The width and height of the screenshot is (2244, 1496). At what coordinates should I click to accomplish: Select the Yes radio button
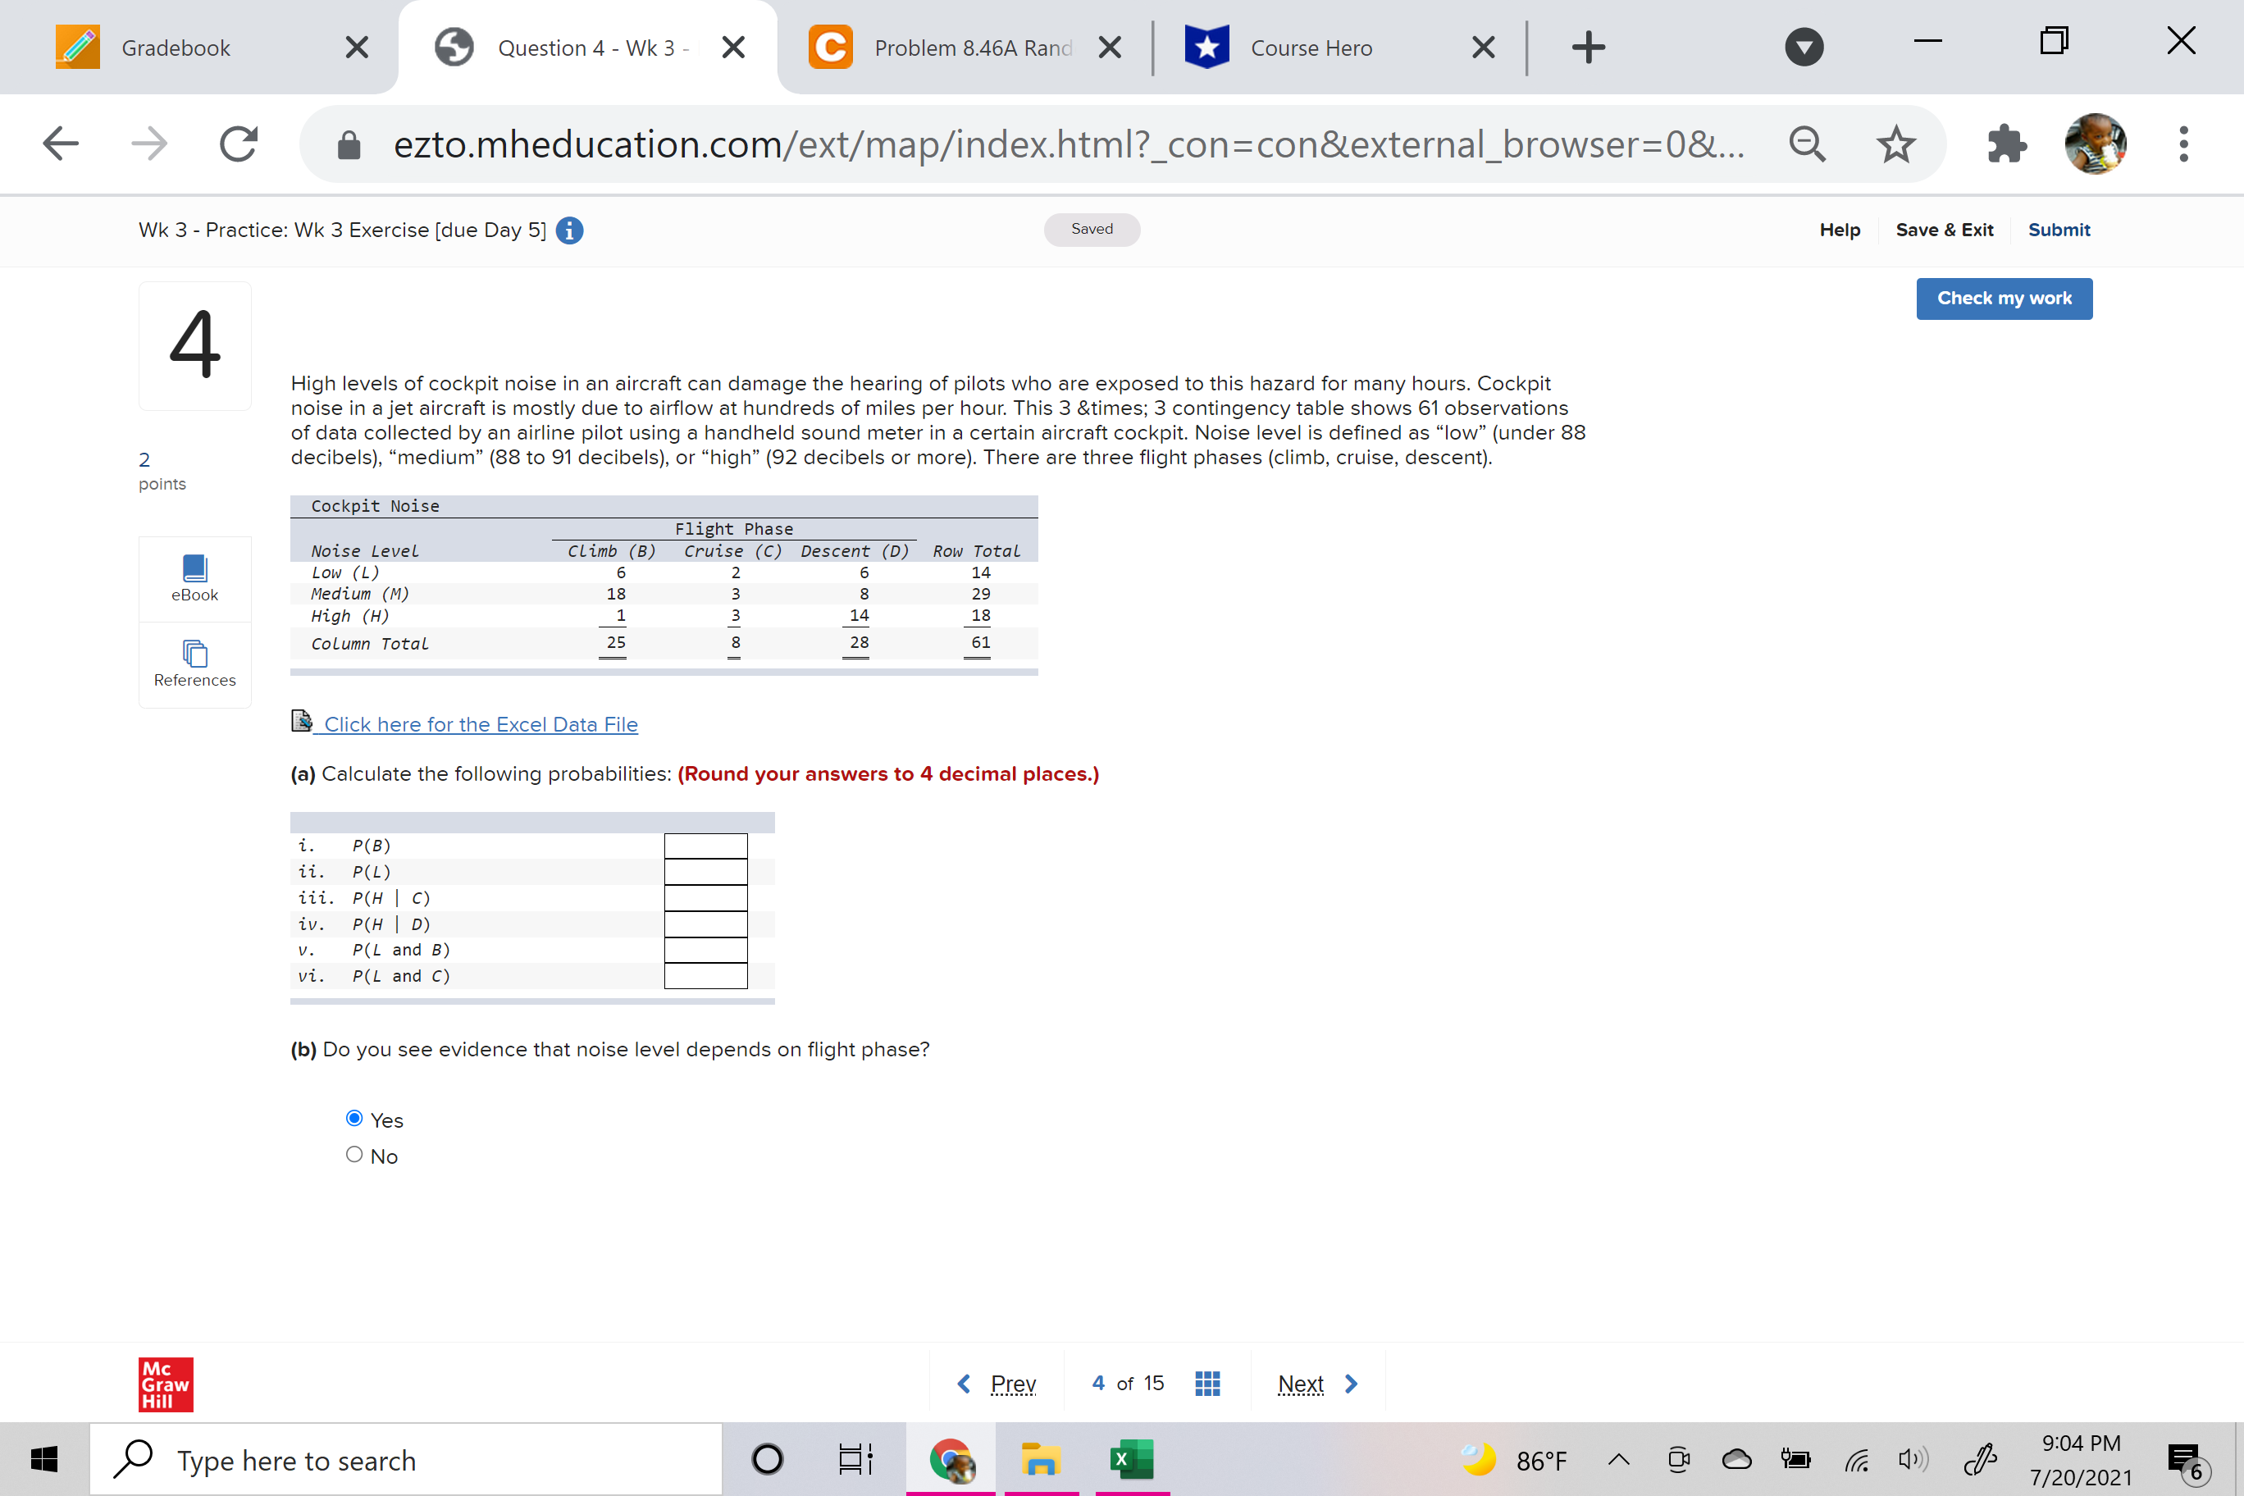356,1119
